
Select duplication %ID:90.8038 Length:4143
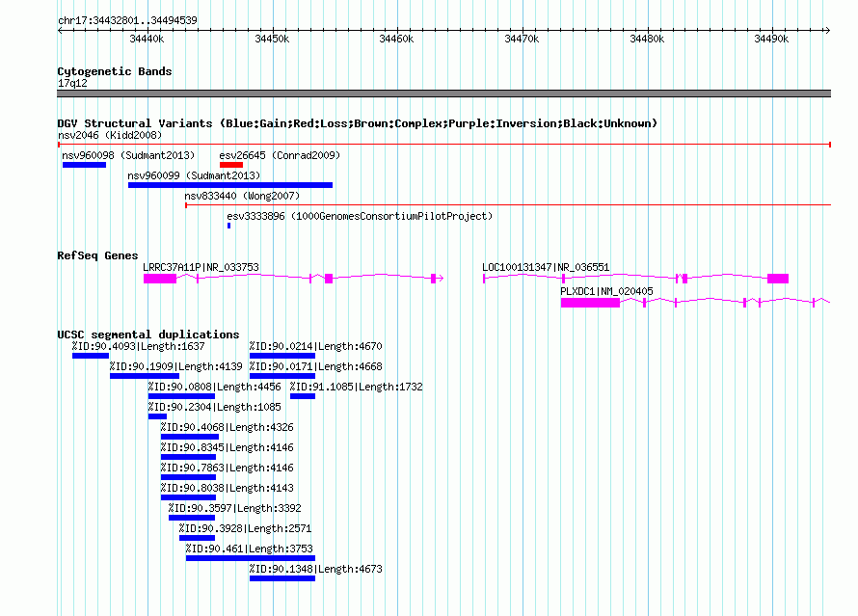[x=188, y=497]
